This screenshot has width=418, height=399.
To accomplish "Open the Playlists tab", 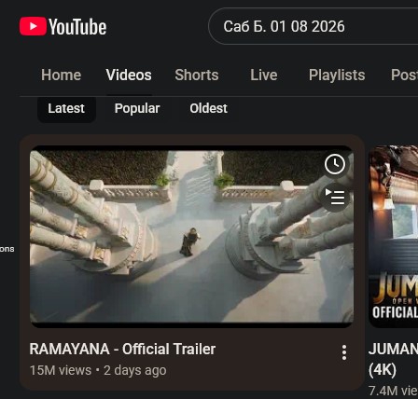I will pyautogui.click(x=337, y=75).
